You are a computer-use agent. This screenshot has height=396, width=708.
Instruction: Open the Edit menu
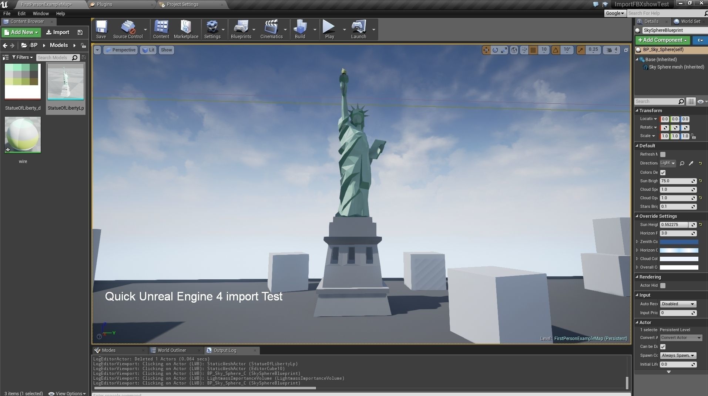tap(21, 13)
